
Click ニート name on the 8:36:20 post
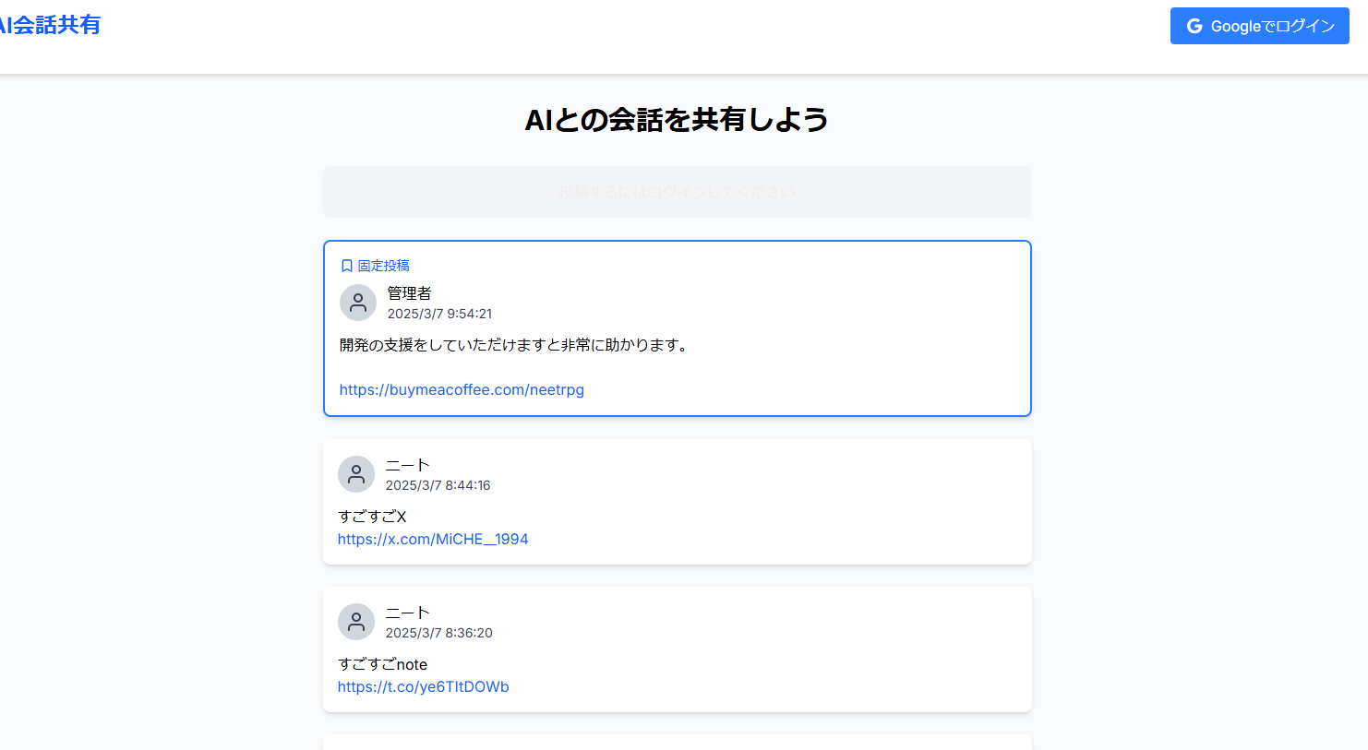pos(407,613)
